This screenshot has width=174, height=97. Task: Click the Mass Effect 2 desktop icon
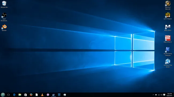coord(168,39)
